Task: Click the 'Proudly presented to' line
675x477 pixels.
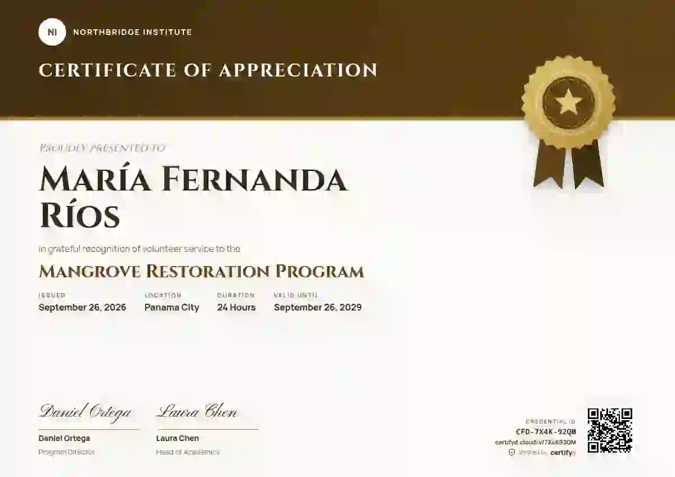Action: (102, 148)
